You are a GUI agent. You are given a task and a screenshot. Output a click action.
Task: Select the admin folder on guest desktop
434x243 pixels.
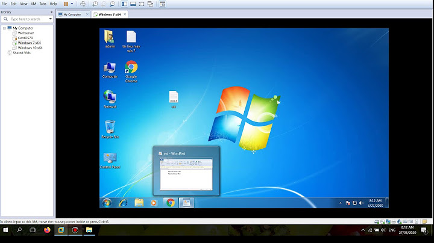coord(110,39)
